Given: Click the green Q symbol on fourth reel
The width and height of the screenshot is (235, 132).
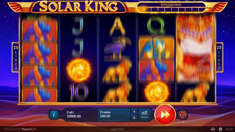Looking at the screenshot, I should (x=156, y=27).
